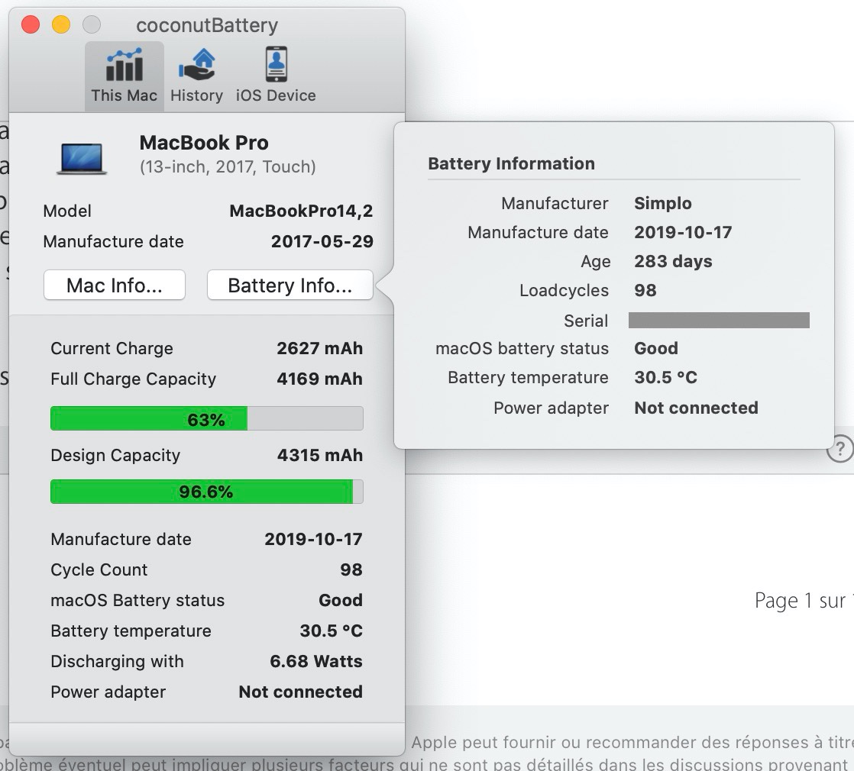Select the MacBook Pro heading text
Image resolution: width=854 pixels, height=771 pixels.
[204, 143]
